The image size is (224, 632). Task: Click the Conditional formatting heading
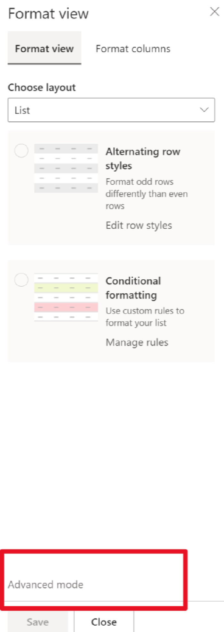pos(133,288)
